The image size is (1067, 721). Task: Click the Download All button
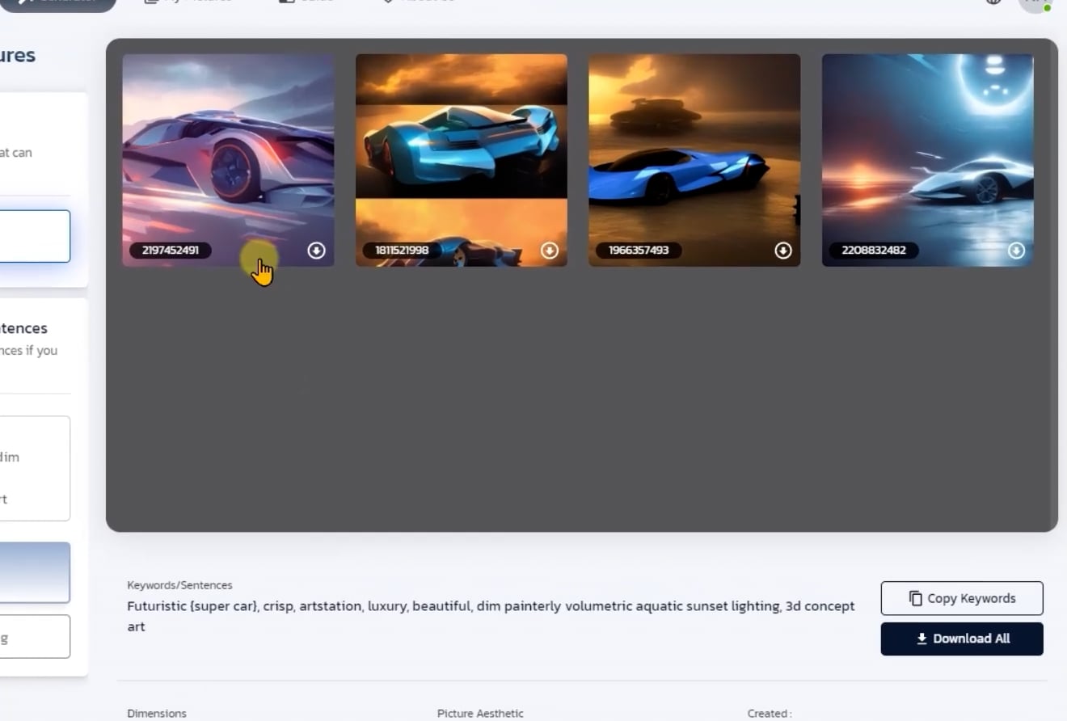click(x=962, y=639)
